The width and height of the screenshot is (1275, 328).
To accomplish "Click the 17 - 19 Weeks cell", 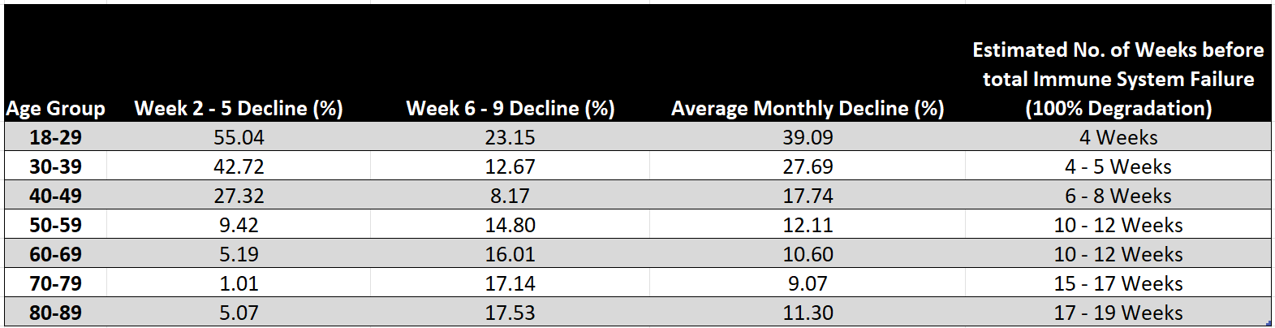I will coord(1118,313).
